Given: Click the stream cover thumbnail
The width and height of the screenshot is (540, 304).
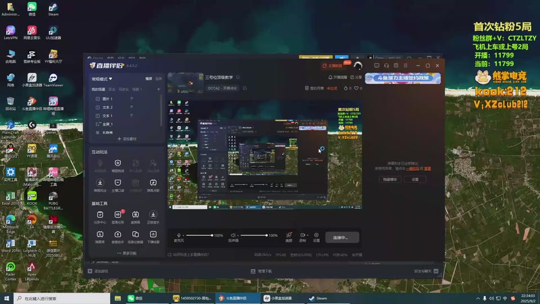Looking at the screenshot, I should click(185, 82).
